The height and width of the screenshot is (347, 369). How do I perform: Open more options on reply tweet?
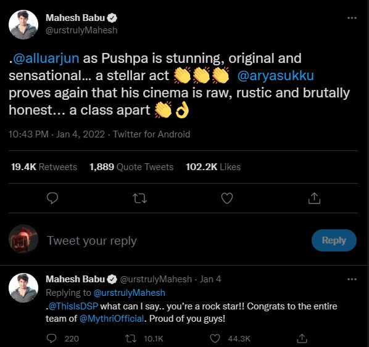point(352,279)
